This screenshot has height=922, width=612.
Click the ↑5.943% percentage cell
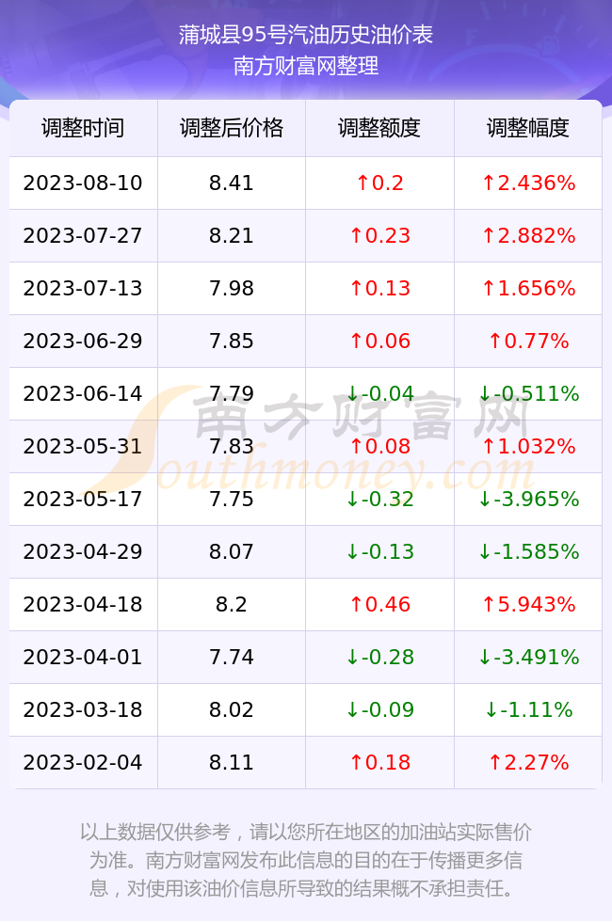pos(528,604)
